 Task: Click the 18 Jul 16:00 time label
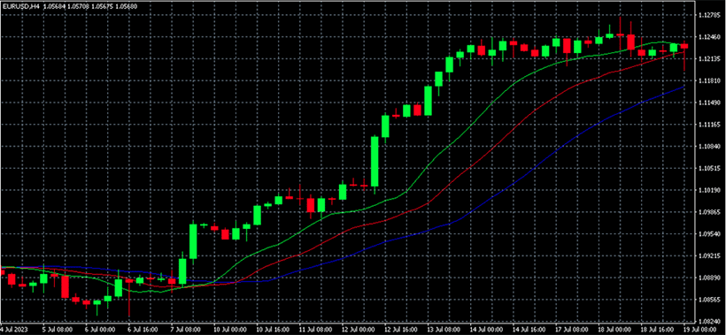pos(658,331)
